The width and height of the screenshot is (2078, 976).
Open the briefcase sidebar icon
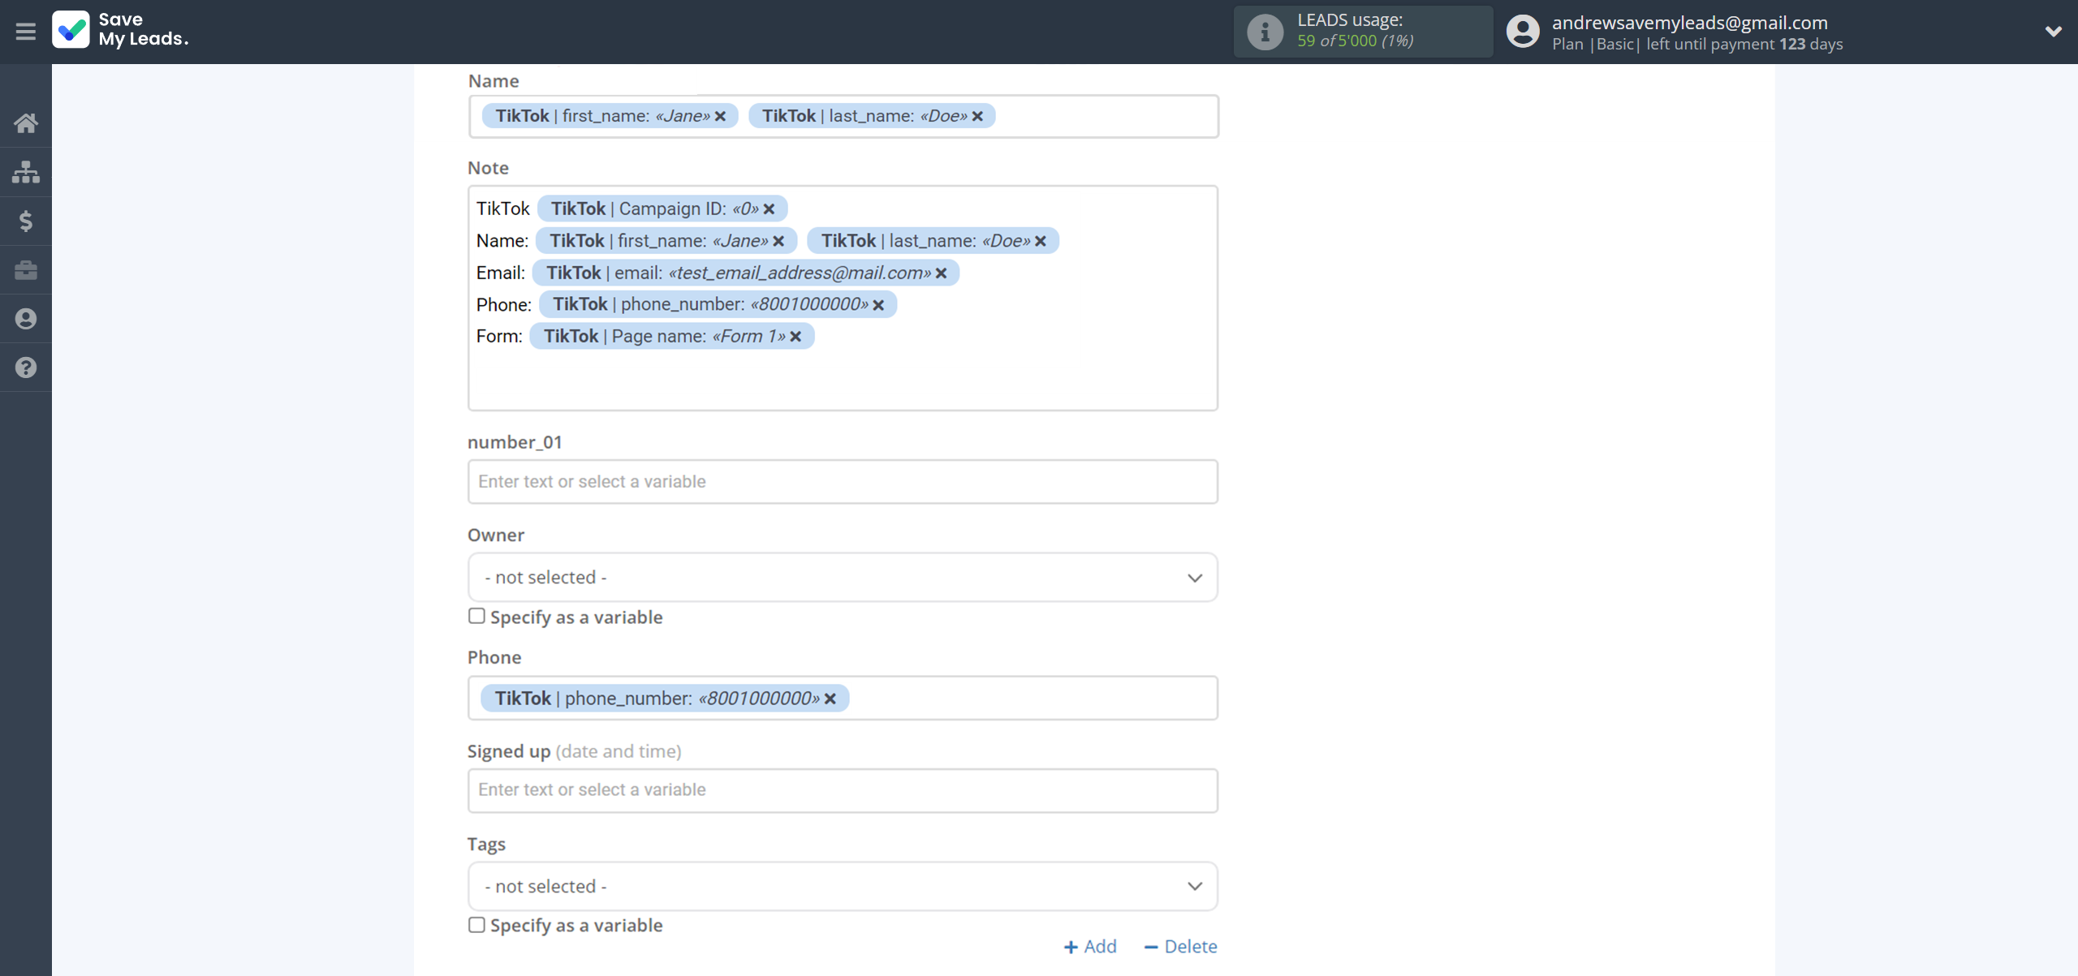point(25,269)
